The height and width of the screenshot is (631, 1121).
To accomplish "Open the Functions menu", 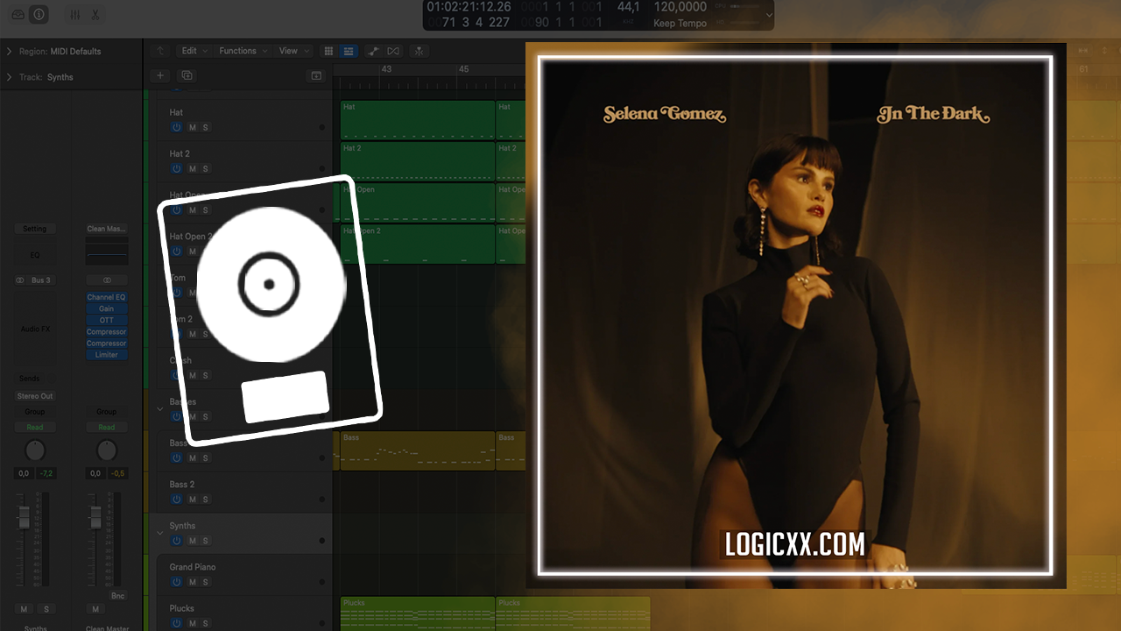I will (x=241, y=51).
